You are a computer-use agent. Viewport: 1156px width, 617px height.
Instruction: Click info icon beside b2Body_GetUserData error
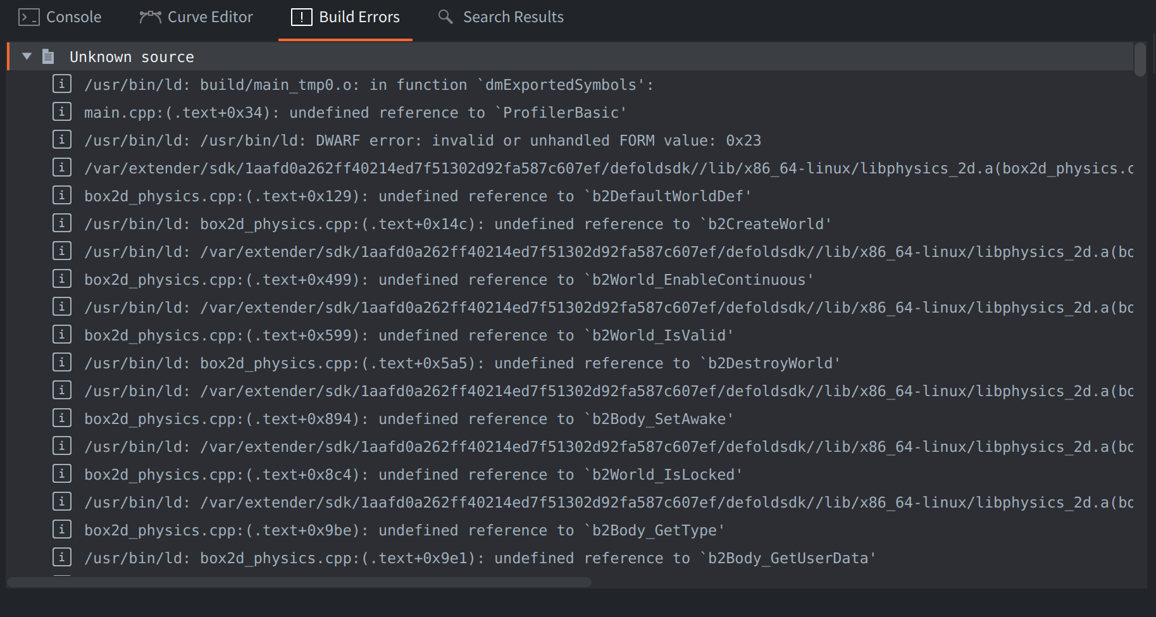point(61,558)
